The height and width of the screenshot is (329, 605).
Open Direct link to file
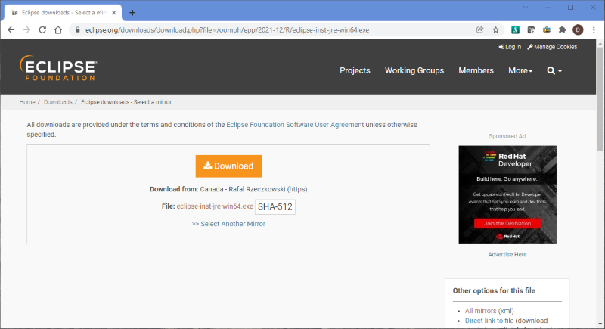click(x=489, y=321)
